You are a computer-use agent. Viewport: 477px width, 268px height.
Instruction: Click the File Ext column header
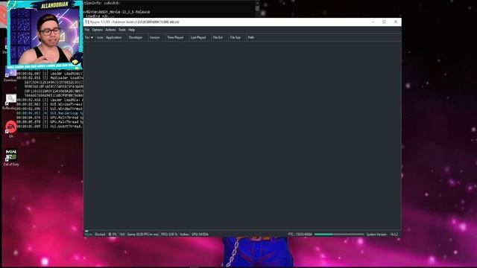(218, 37)
